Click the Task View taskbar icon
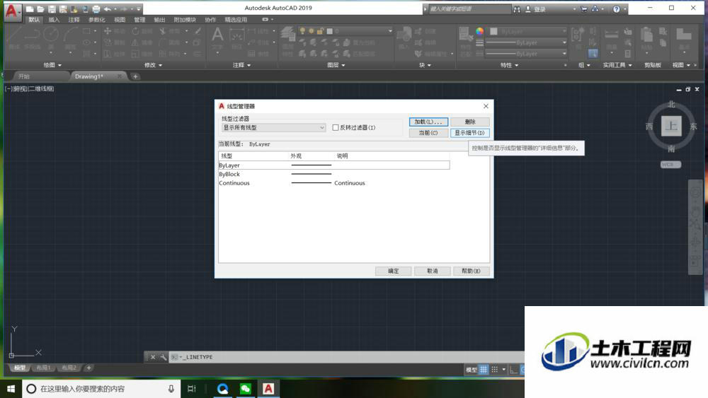Viewport: 708px width, 398px height. (x=191, y=389)
